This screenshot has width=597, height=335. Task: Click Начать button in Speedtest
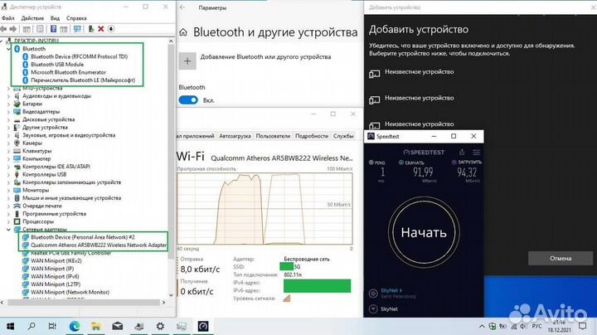424,232
